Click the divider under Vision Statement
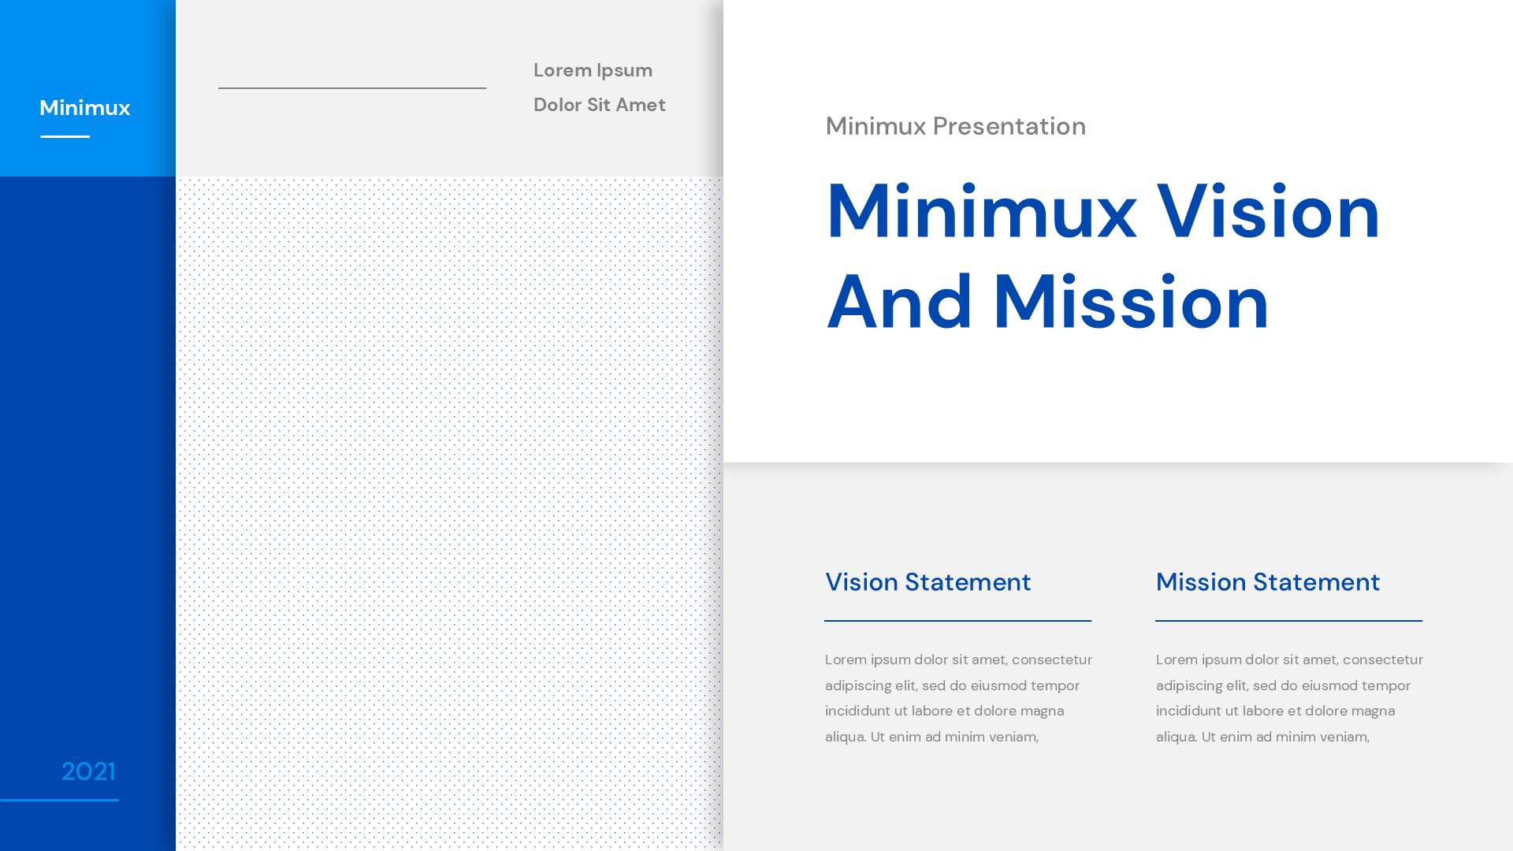 coord(957,621)
